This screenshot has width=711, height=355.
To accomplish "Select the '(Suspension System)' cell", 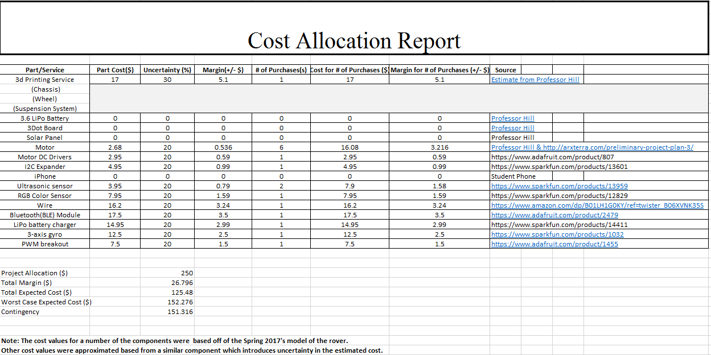I will [45, 109].
